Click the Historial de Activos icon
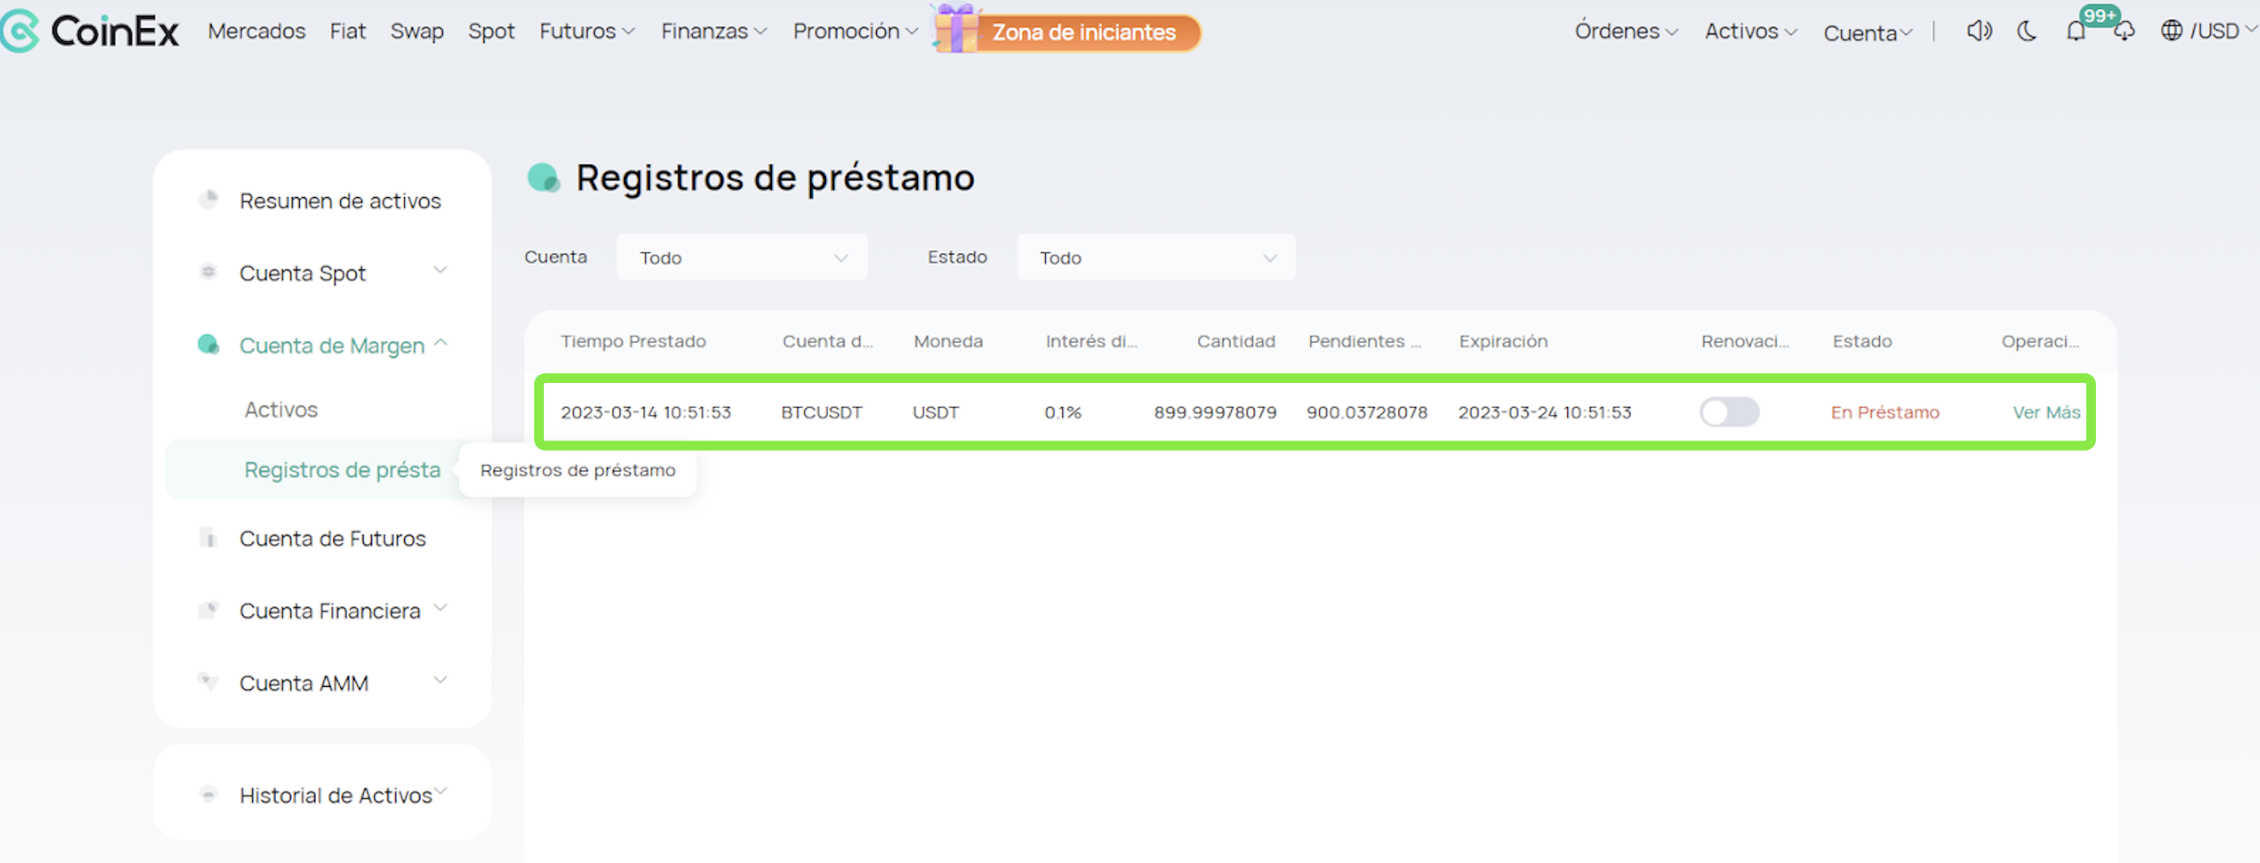 208,794
